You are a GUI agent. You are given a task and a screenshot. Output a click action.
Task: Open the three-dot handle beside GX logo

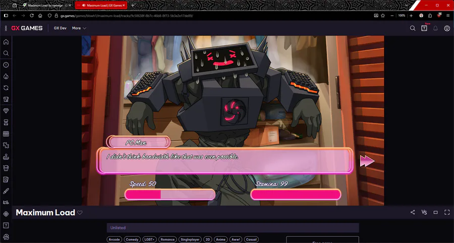(x=6, y=28)
